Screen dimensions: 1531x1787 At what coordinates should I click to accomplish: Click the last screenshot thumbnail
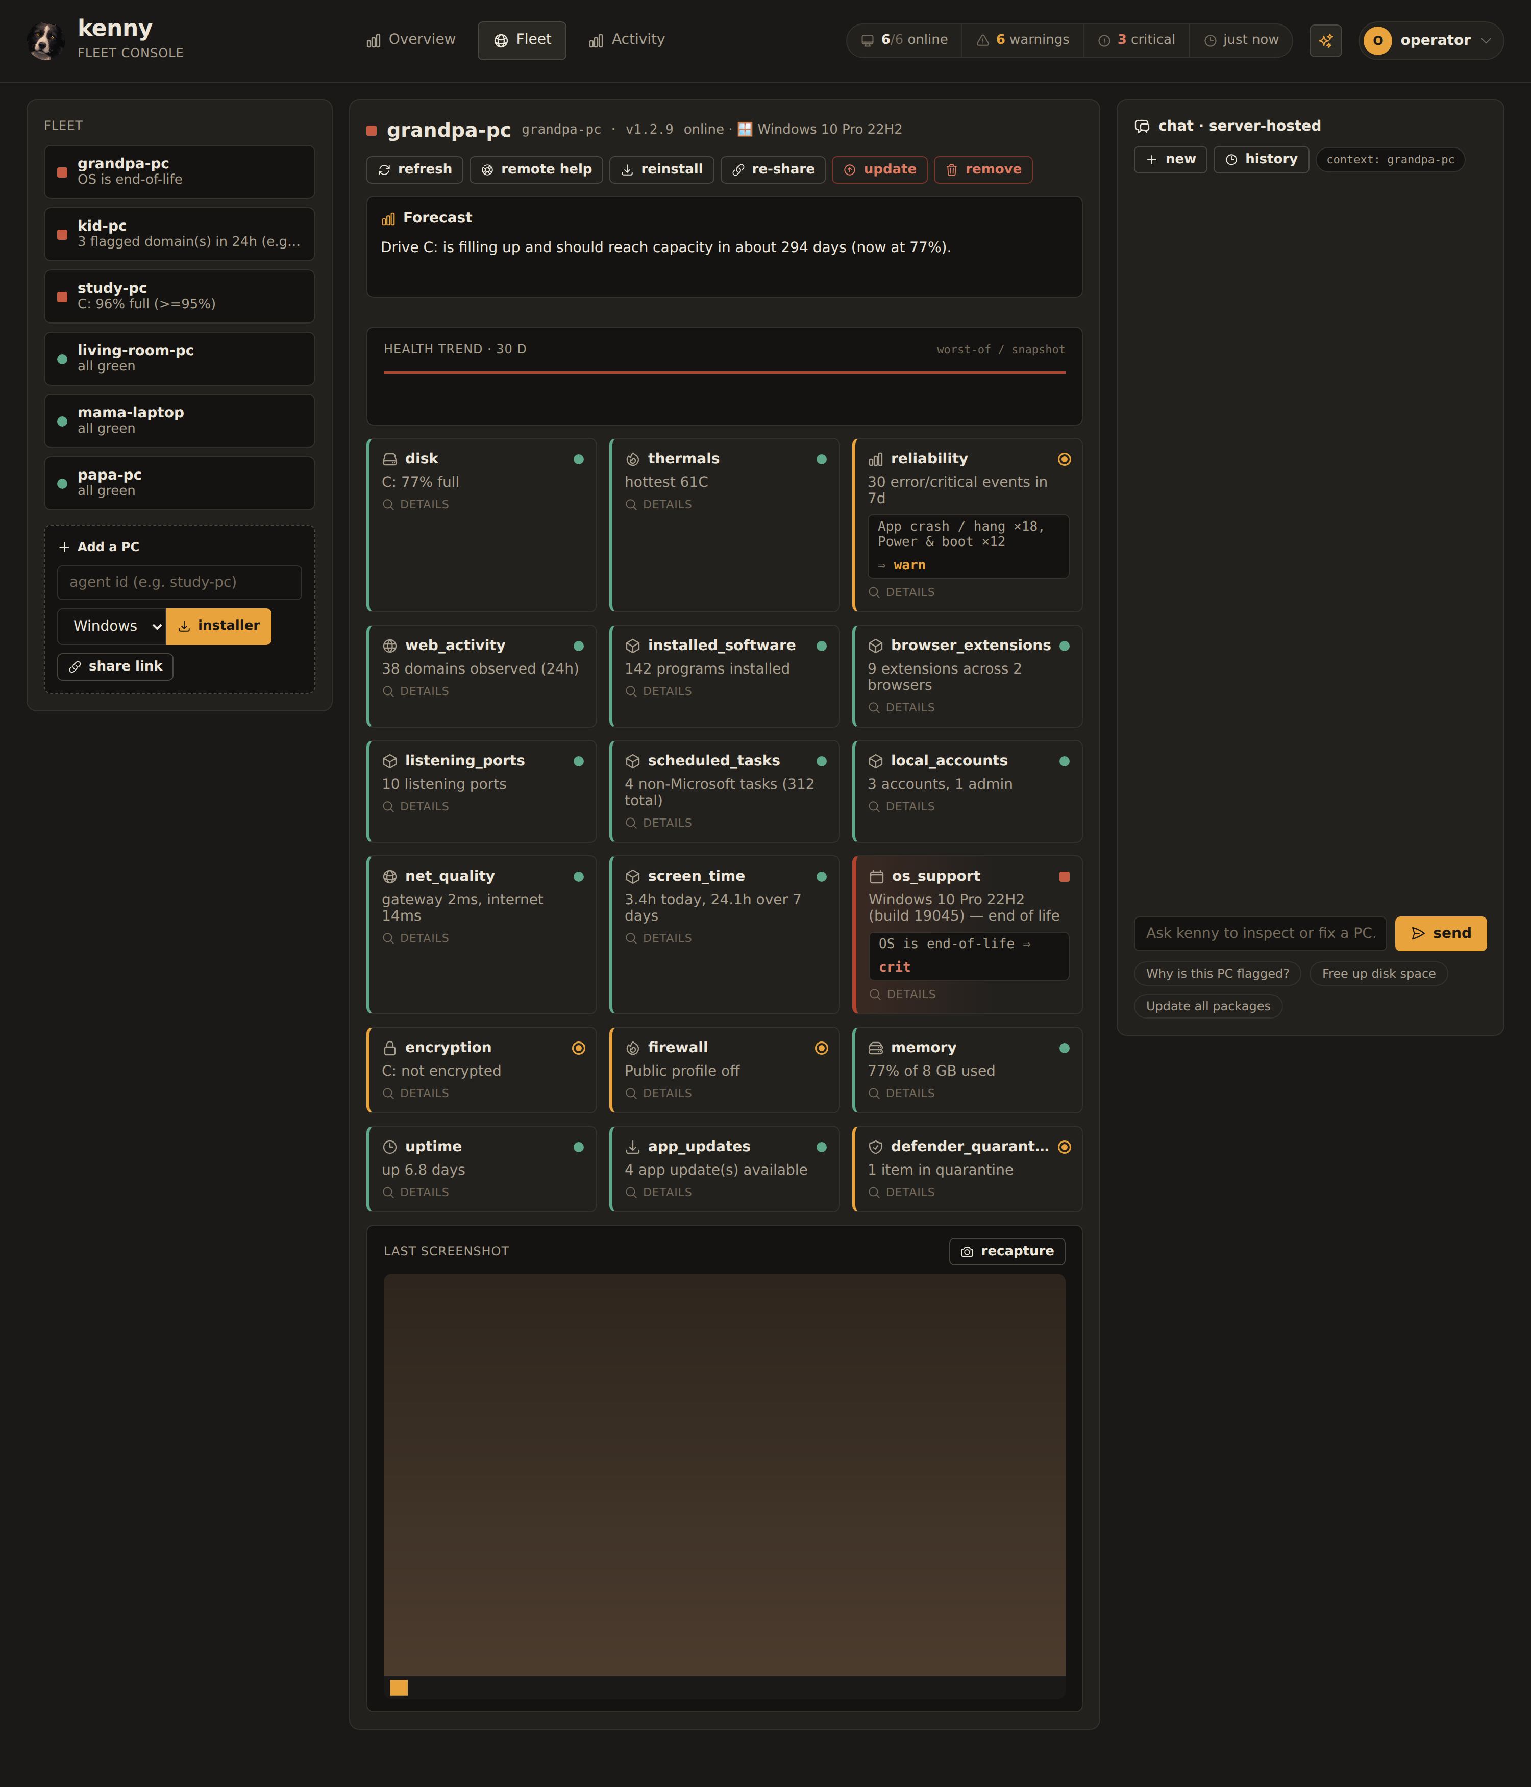pos(725,1485)
